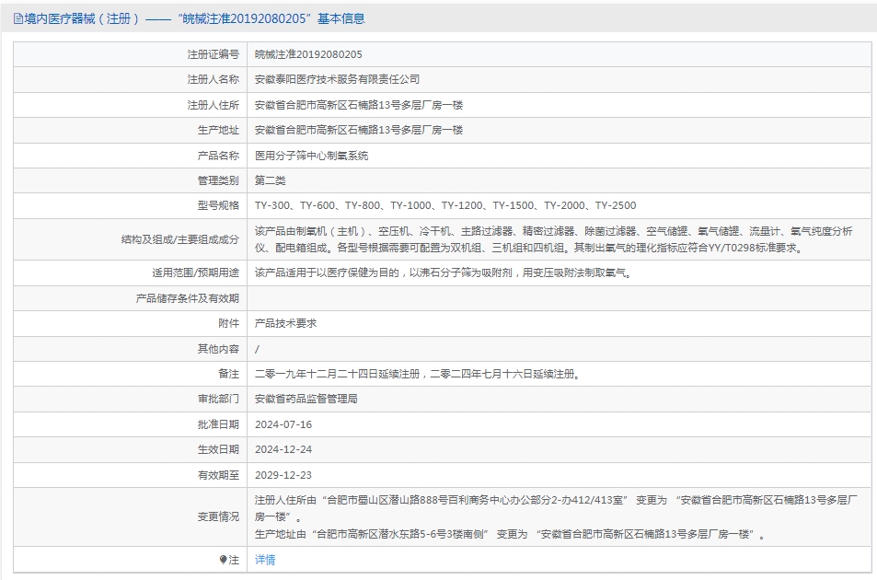Viewport: 877px width, 580px height.
Task: Click the 产品技术要求 attachment text
Action: 285,324
